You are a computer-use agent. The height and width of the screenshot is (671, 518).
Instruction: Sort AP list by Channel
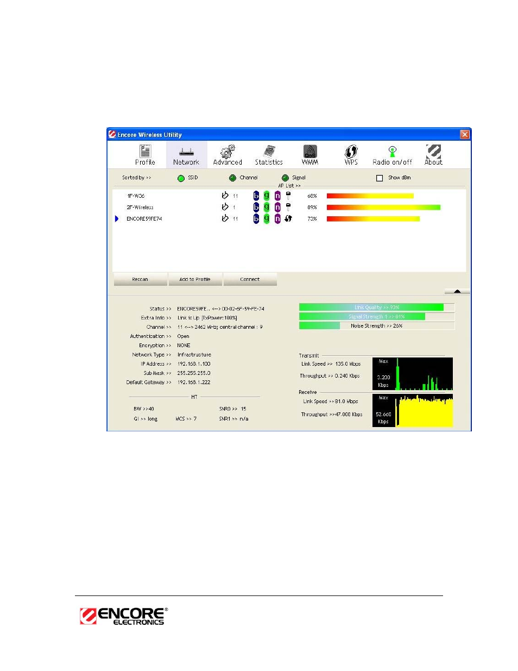232,178
